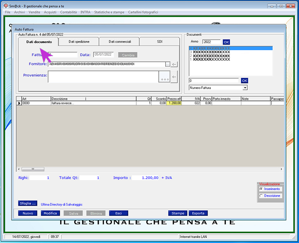Open the INTRA menu
This screenshot has height=243, width=299.
click(85, 12)
